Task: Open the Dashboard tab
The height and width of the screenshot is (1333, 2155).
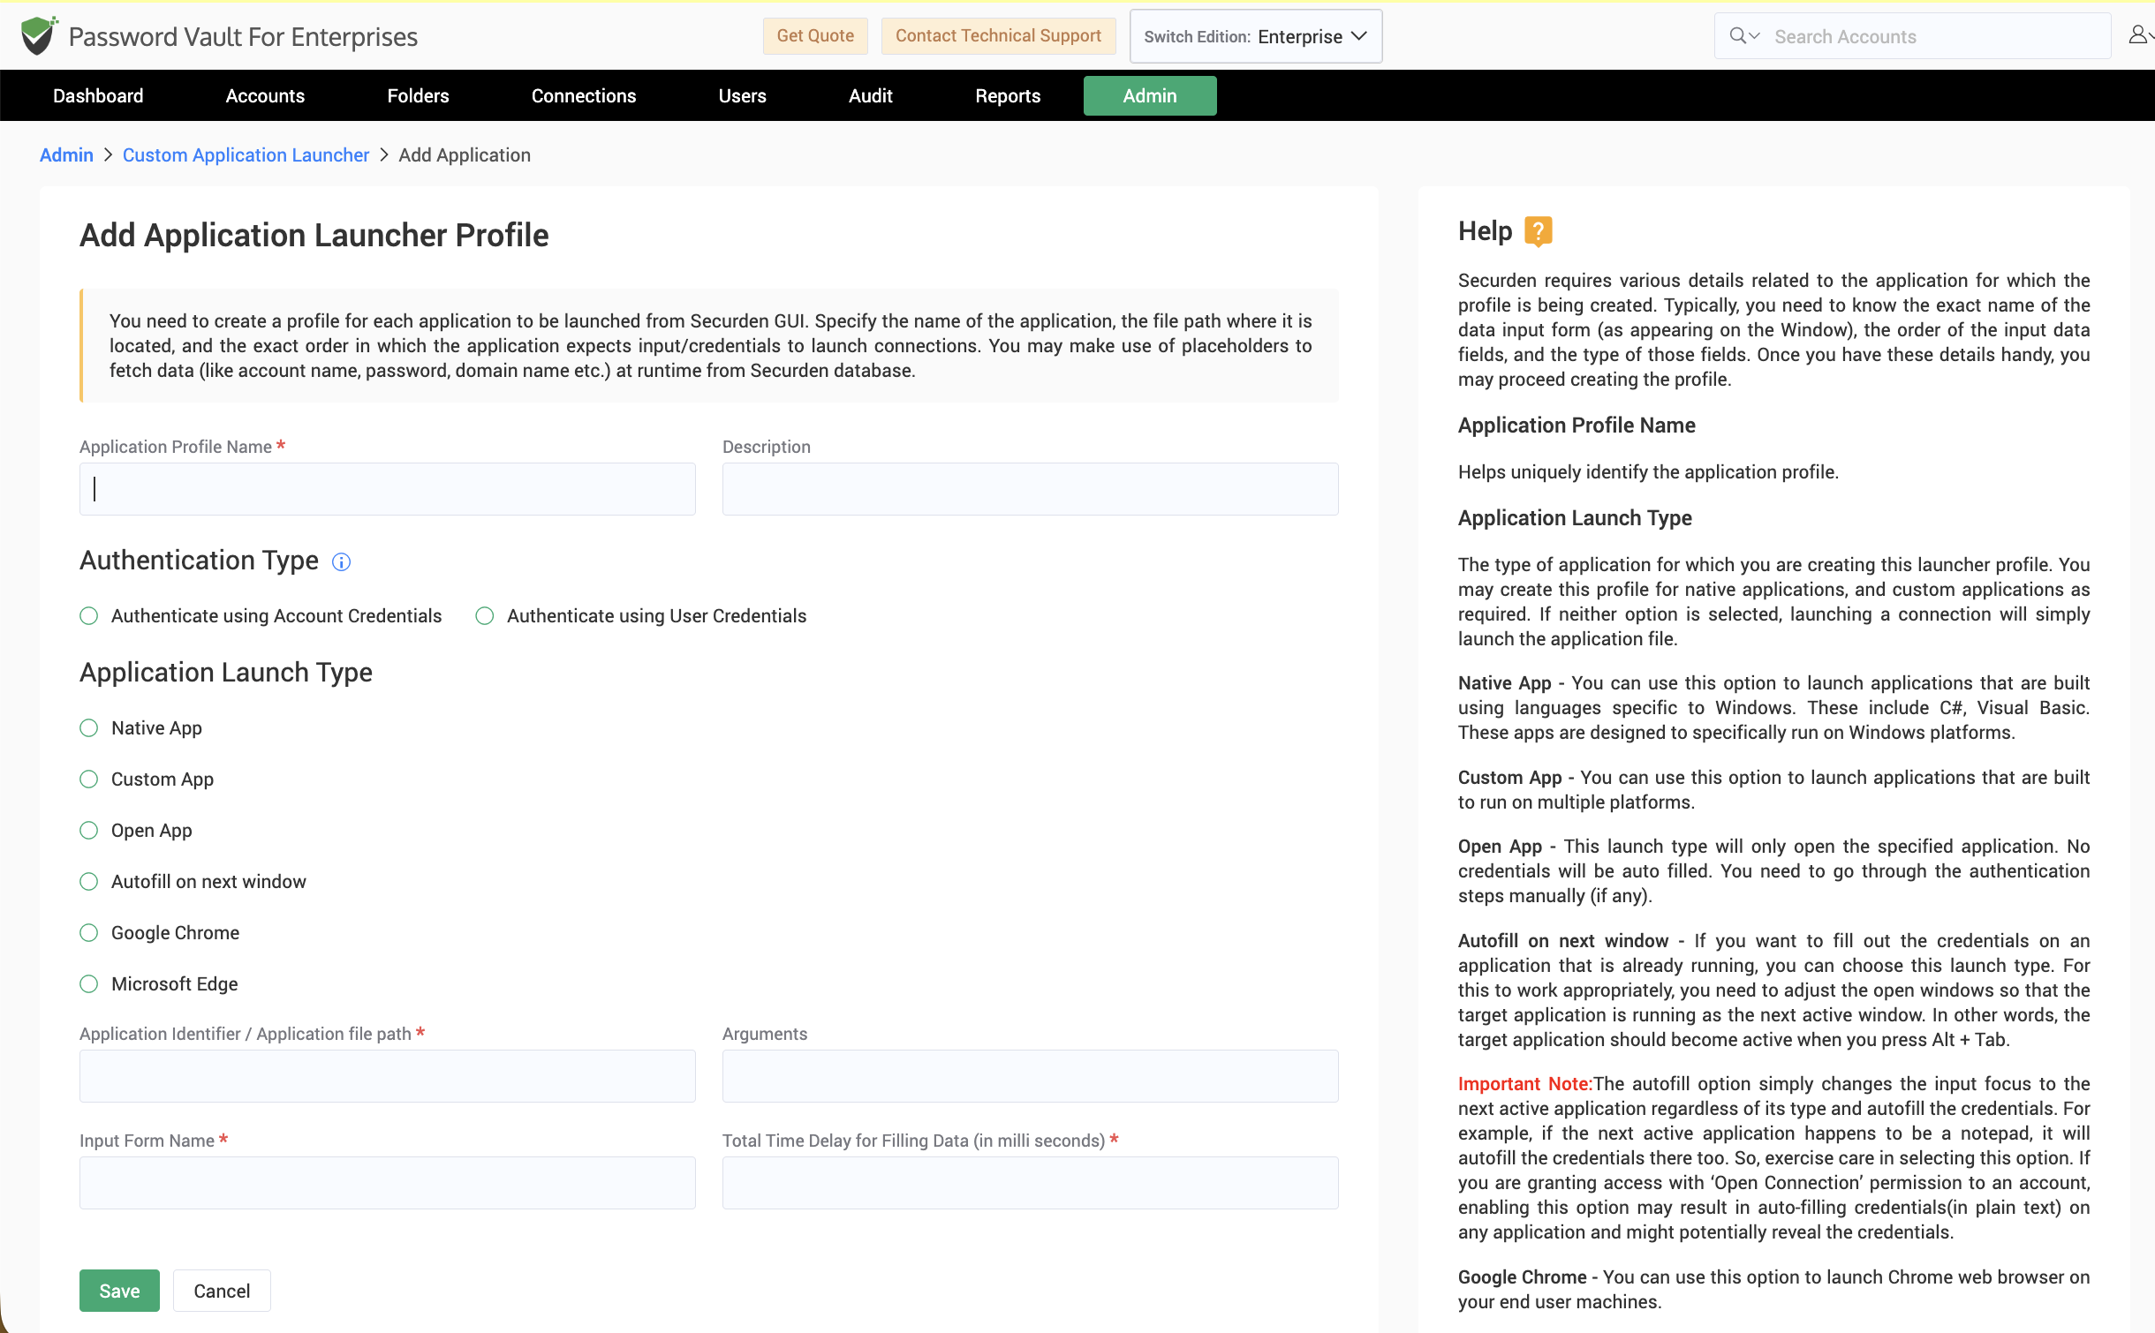Action: (x=98, y=95)
